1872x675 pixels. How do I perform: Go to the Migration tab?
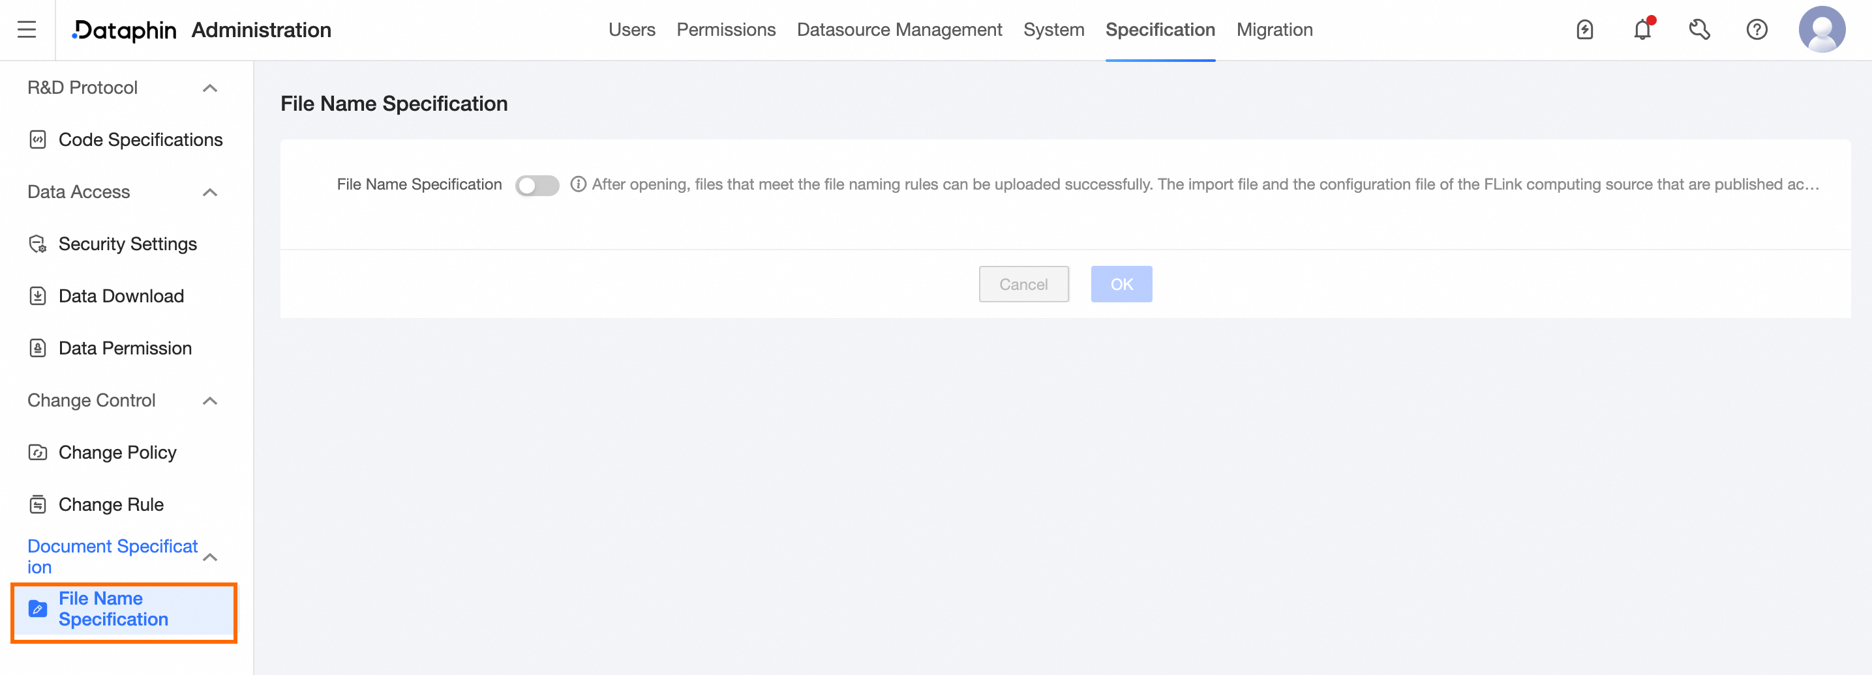click(1274, 30)
